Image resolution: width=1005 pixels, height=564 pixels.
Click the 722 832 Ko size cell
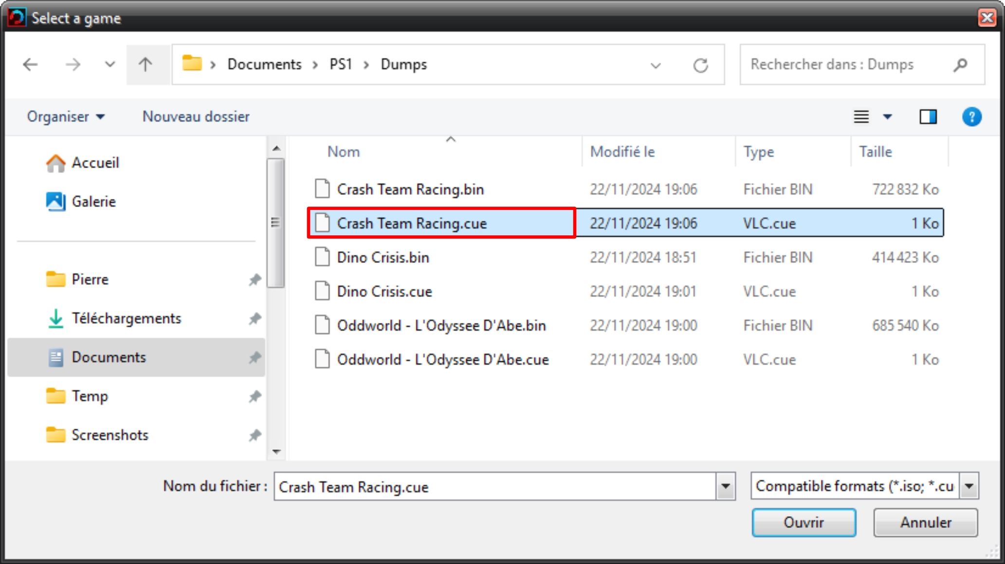point(905,189)
